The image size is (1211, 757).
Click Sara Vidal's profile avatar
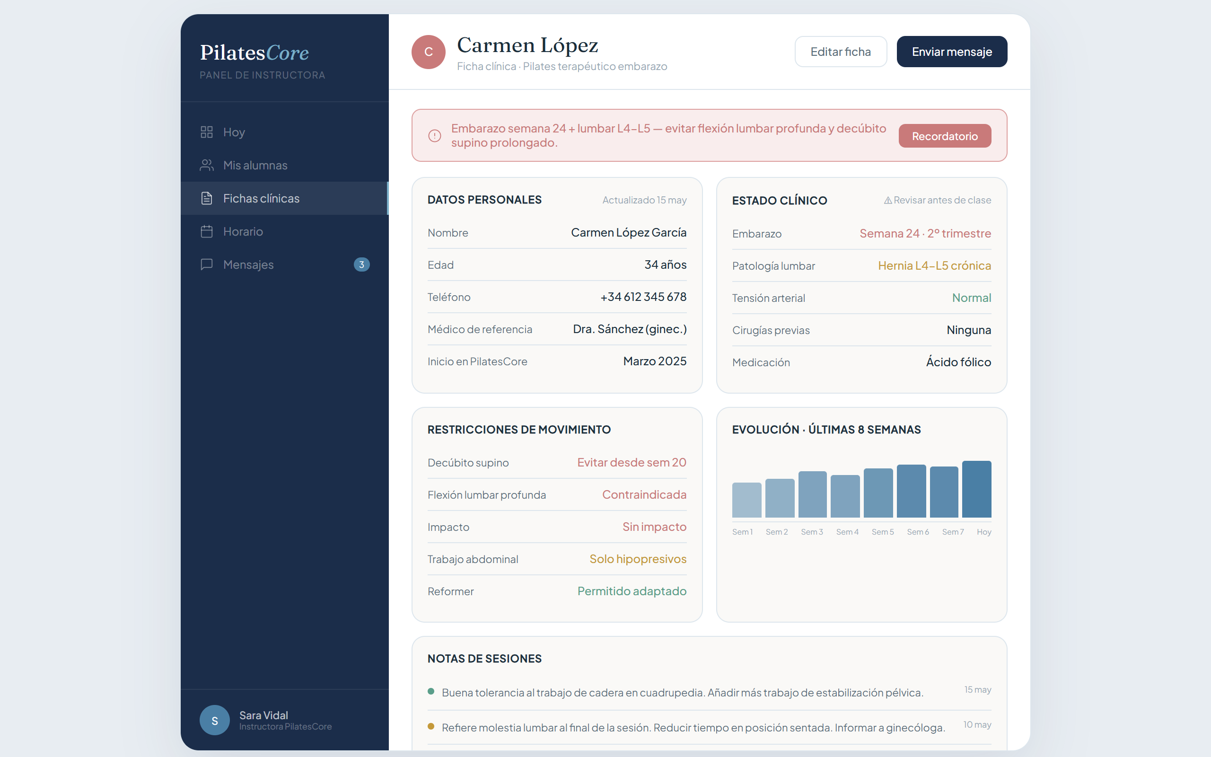pyautogui.click(x=215, y=720)
